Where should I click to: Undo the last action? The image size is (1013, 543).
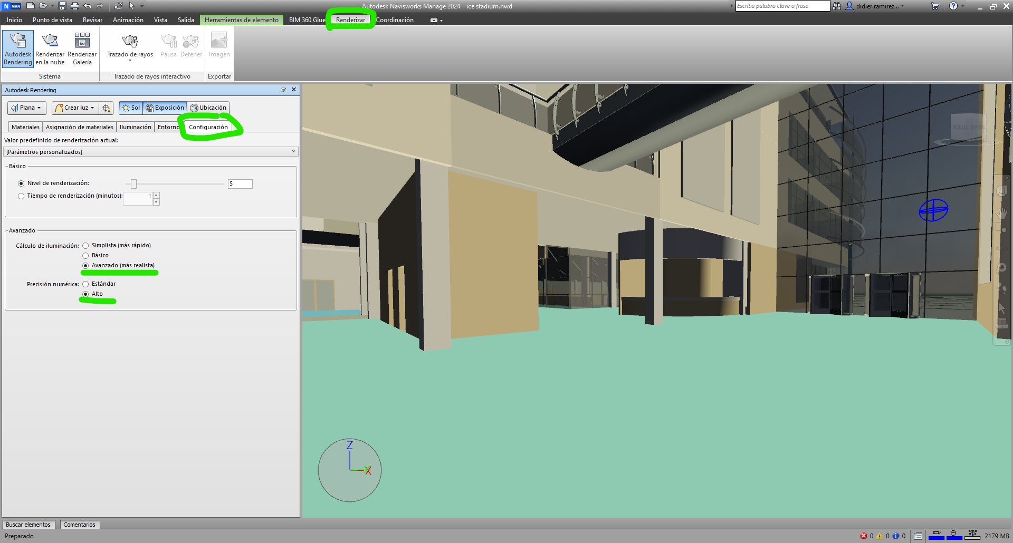(x=88, y=6)
